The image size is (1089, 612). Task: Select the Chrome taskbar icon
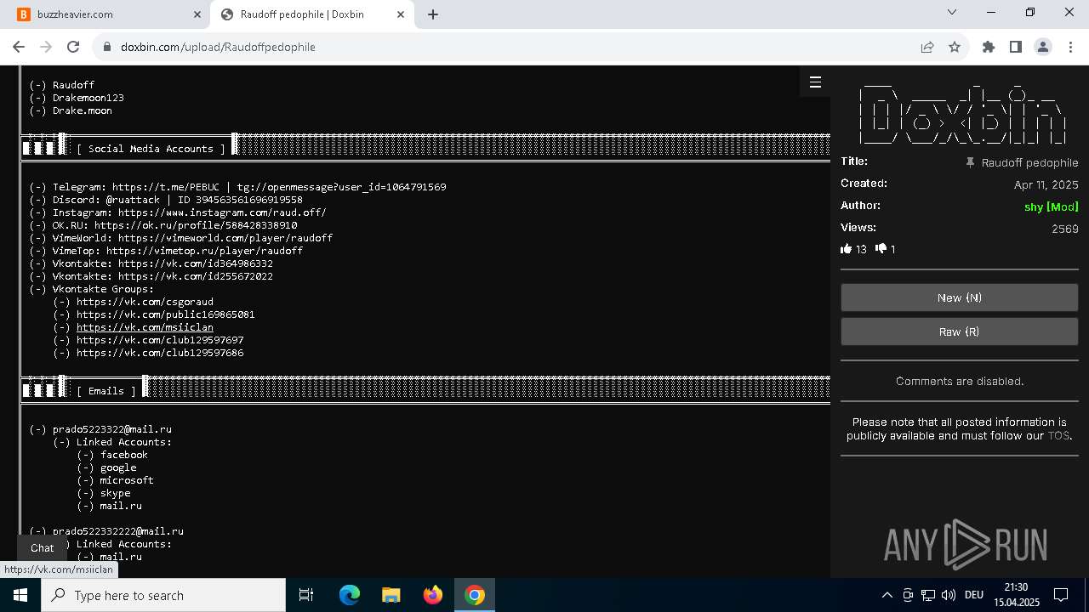tap(475, 595)
